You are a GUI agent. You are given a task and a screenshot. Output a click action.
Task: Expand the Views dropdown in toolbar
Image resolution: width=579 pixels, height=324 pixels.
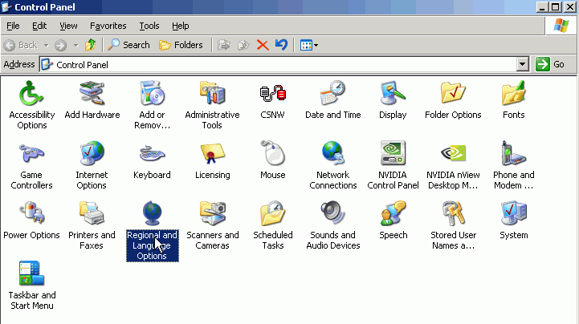click(309, 45)
